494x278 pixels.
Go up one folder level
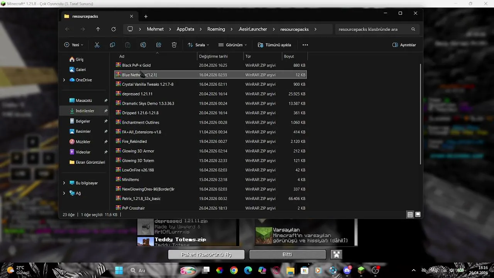[x=98, y=29]
